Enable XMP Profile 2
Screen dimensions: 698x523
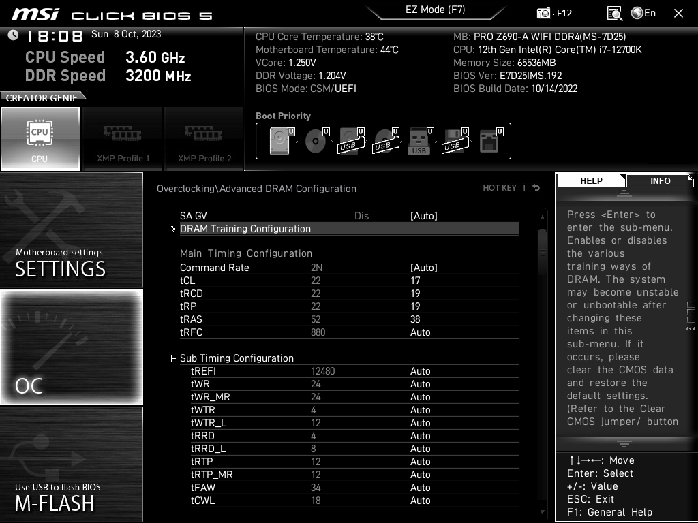(204, 139)
